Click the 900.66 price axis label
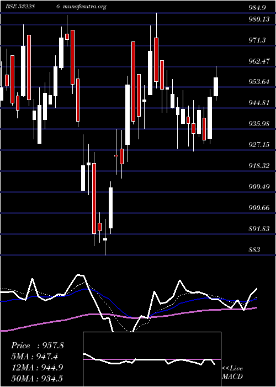This screenshot has width=276, height=387. point(259,207)
